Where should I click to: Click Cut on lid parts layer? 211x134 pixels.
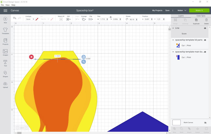[183, 46]
